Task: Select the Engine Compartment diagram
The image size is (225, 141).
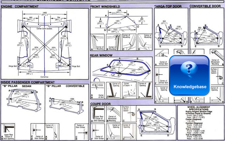Action: pyautogui.click(x=44, y=41)
